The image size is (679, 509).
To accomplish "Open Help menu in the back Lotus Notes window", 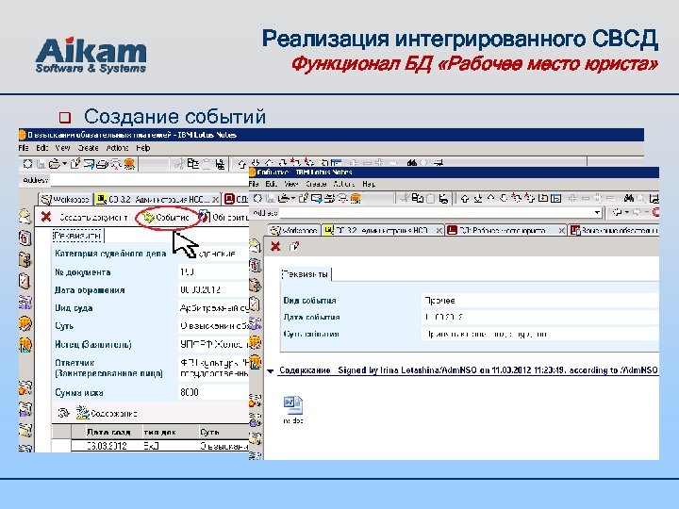I will pos(143,148).
